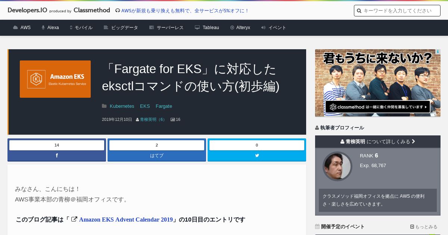448x235 pixels.
Task: Click the folder icon before category tags
Action: (104, 106)
